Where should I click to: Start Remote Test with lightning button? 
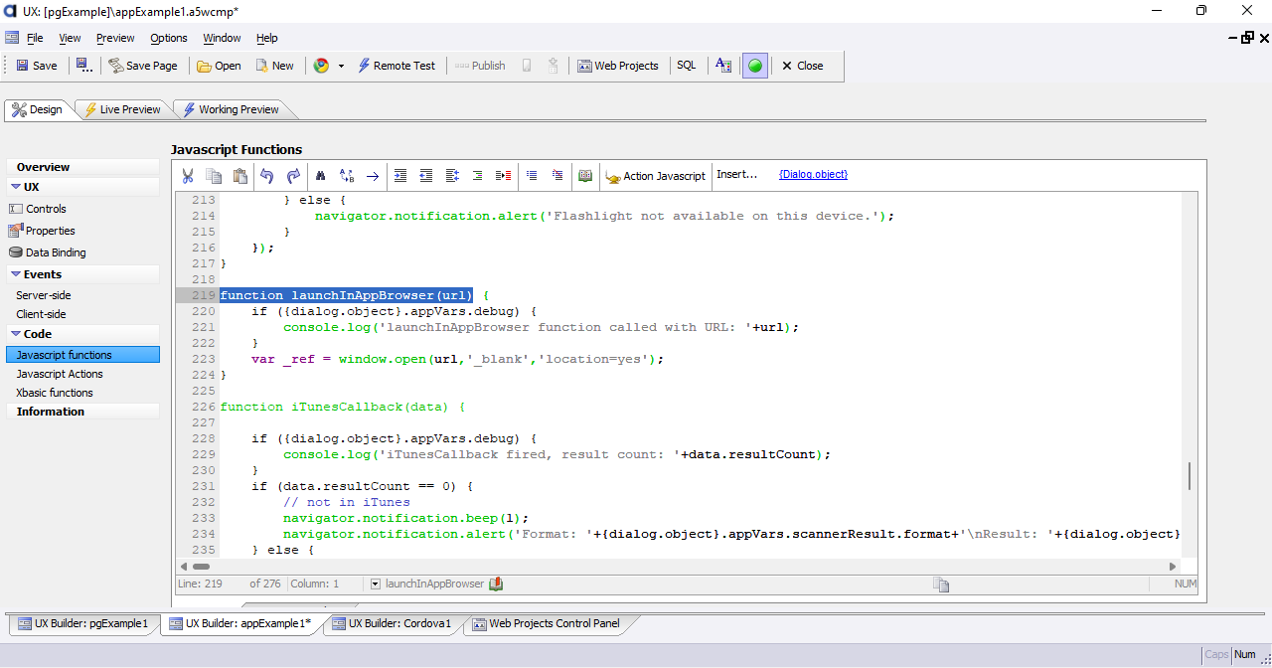click(397, 66)
